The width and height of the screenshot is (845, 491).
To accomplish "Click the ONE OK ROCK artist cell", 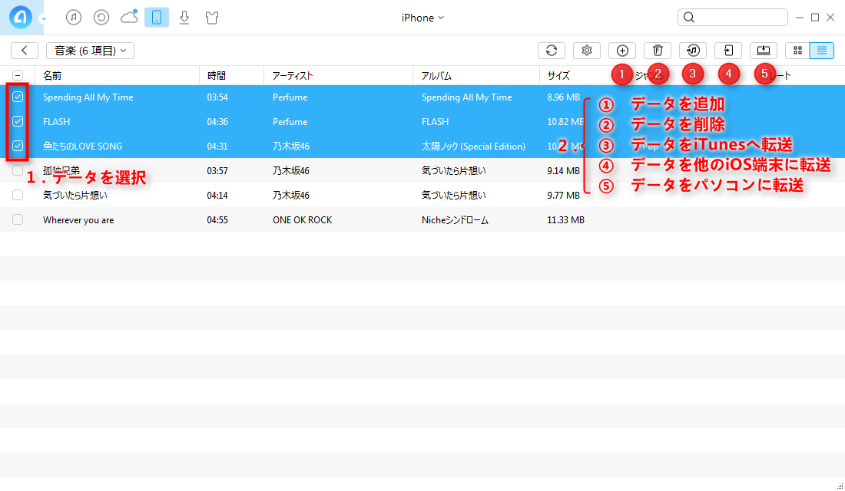I will (303, 220).
